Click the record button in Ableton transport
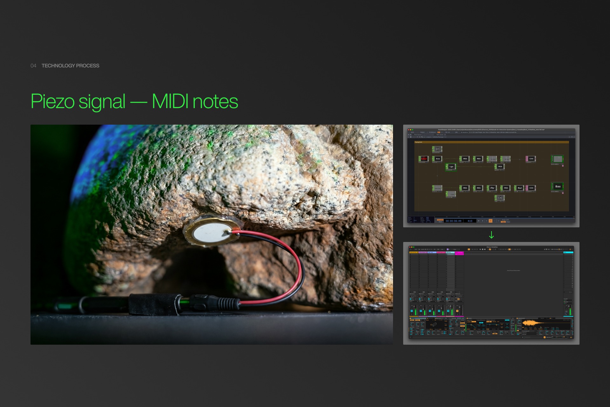The height and width of the screenshot is (407, 610). (485, 249)
